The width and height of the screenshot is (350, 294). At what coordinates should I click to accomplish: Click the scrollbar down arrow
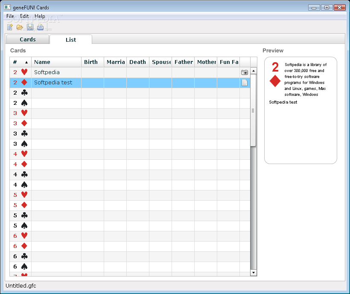[x=254, y=273]
